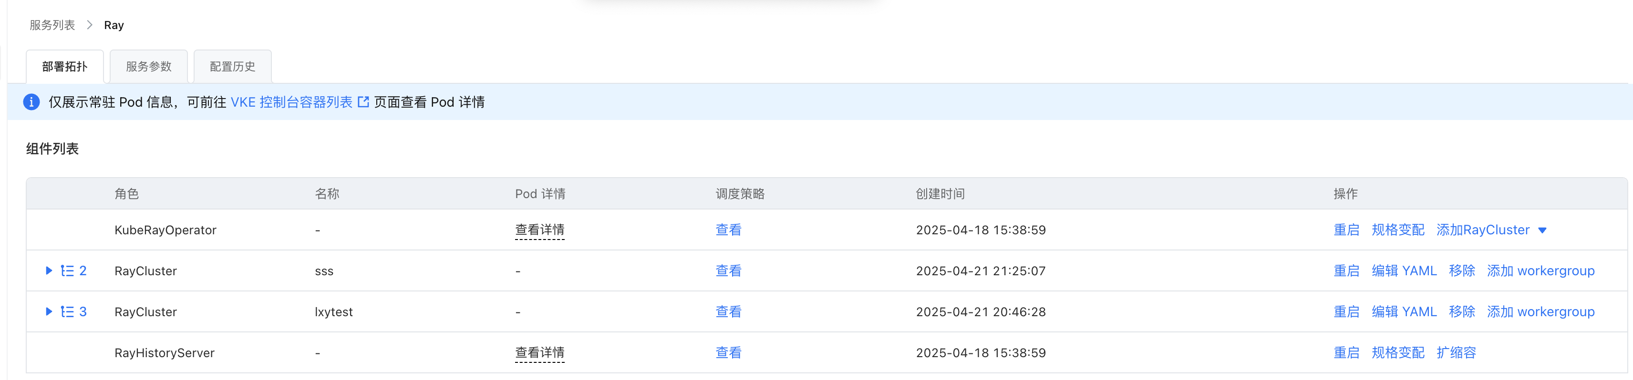Image resolution: width=1633 pixels, height=380 pixels.
Task: Click 添加 workergroup for lxytest
Action: click(x=1540, y=312)
